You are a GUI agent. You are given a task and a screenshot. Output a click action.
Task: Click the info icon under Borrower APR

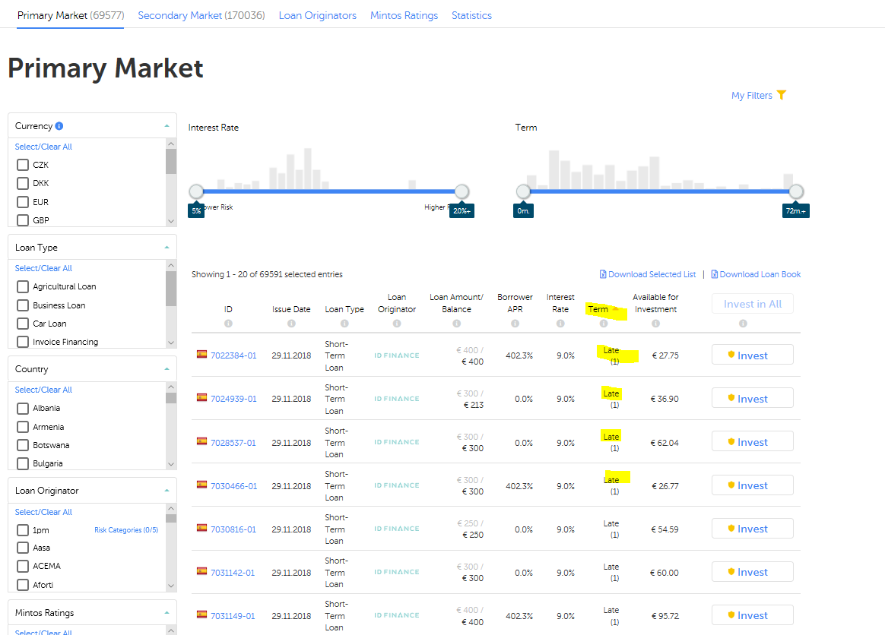[515, 324]
